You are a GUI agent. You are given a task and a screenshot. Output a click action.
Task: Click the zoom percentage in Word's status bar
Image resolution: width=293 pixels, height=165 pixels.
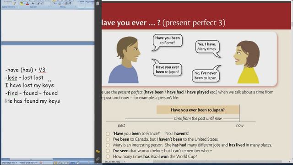[x=72, y=163]
